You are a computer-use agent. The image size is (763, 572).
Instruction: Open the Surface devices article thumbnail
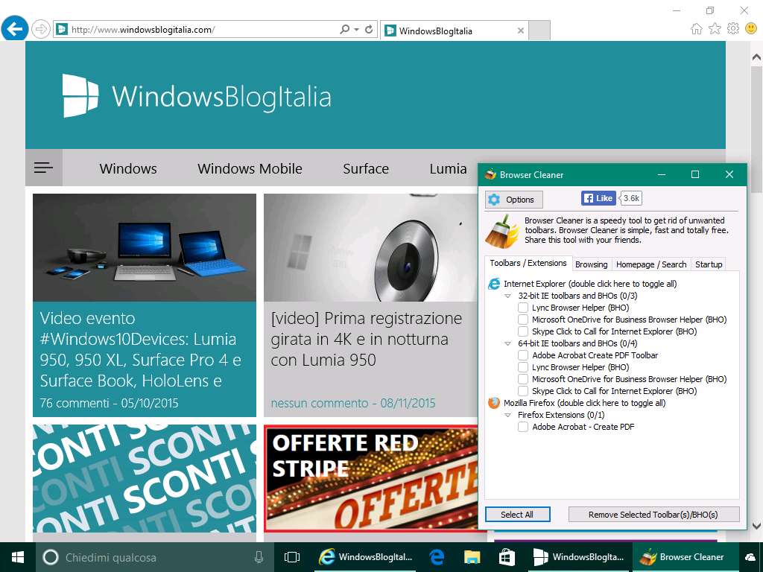[145, 247]
